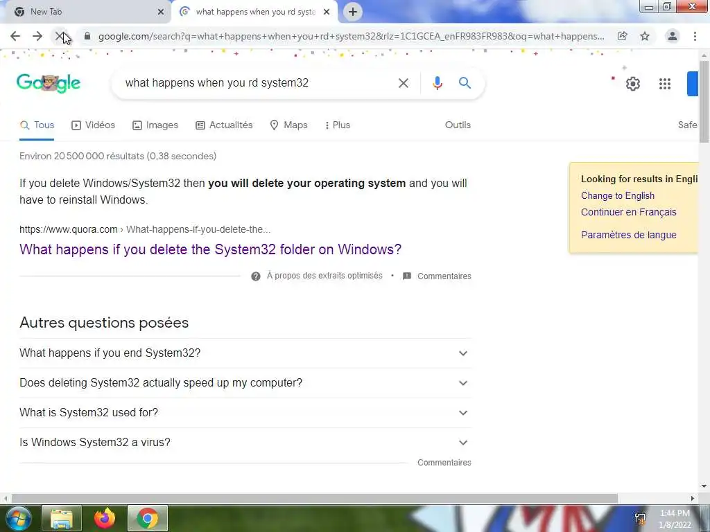Close the New Tab tab
710x532 pixels.
coord(161,12)
